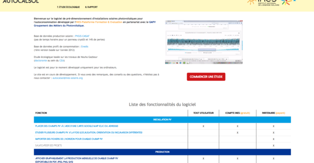Select 'Placer des champs PV' row text
Screen dimensions: 314x163
pos(77,126)
